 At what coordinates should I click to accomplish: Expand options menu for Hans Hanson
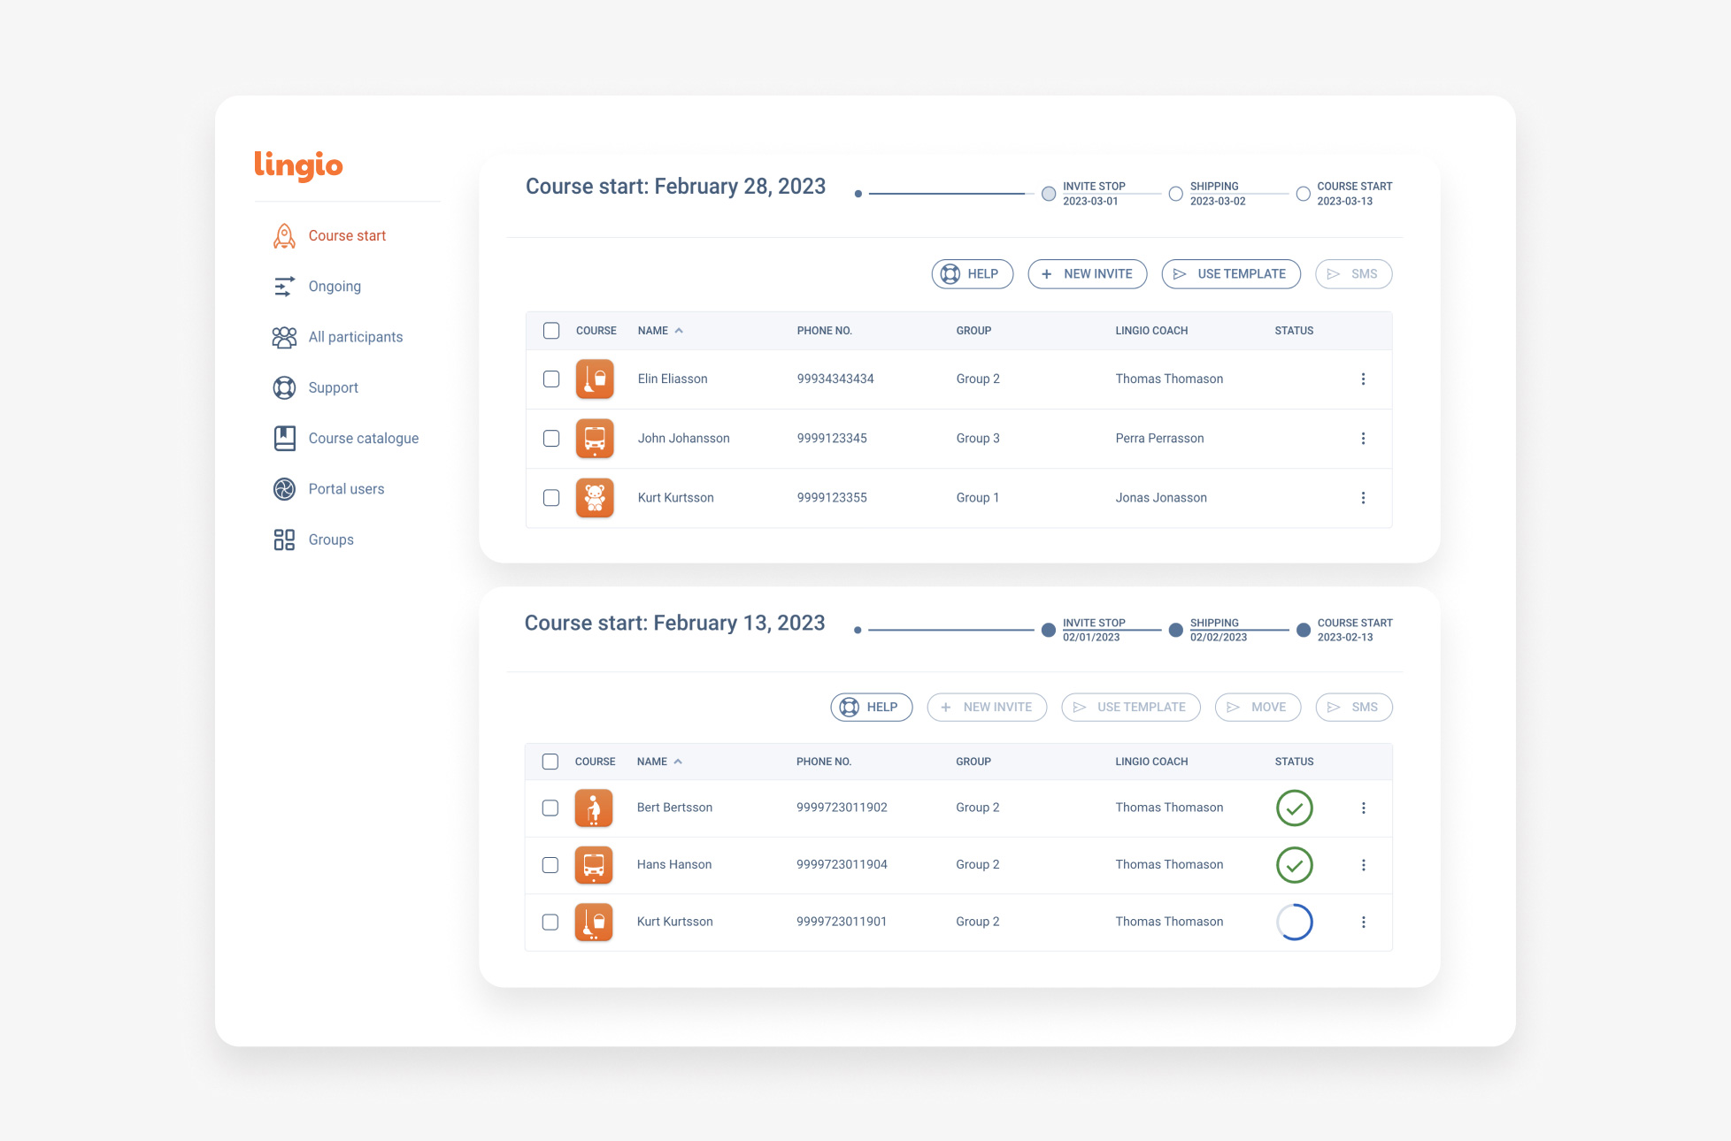(x=1362, y=865)
